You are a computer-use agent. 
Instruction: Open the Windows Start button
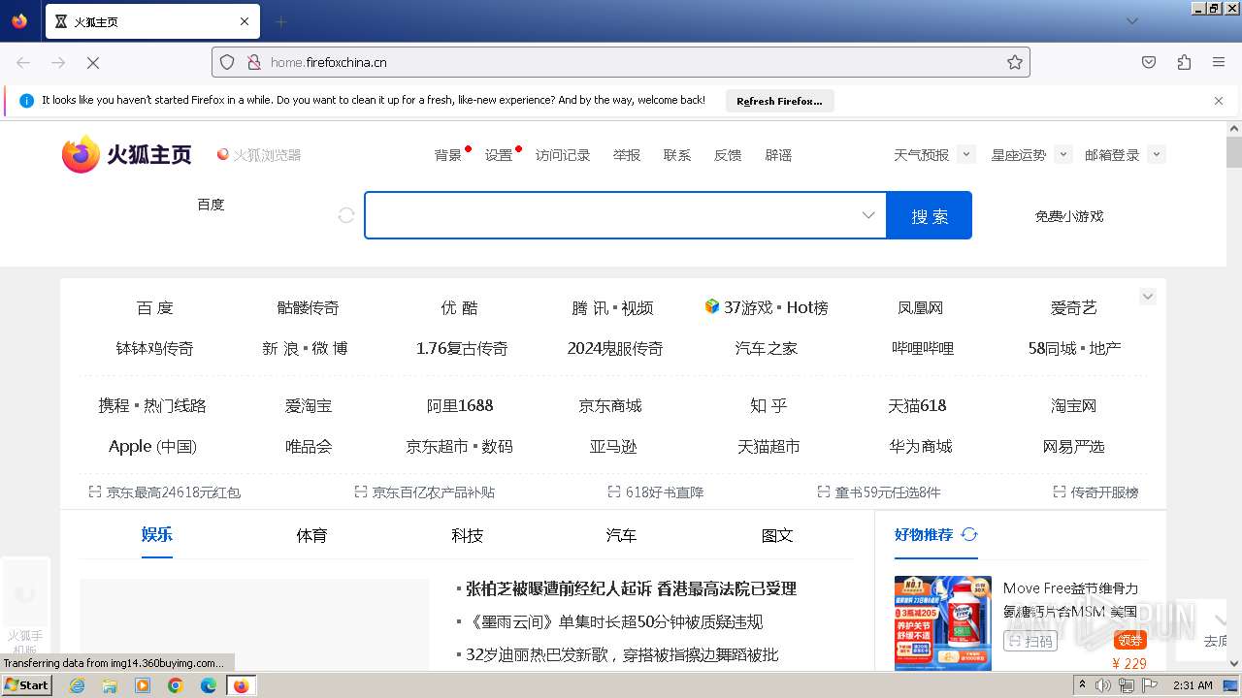[26, 685]
